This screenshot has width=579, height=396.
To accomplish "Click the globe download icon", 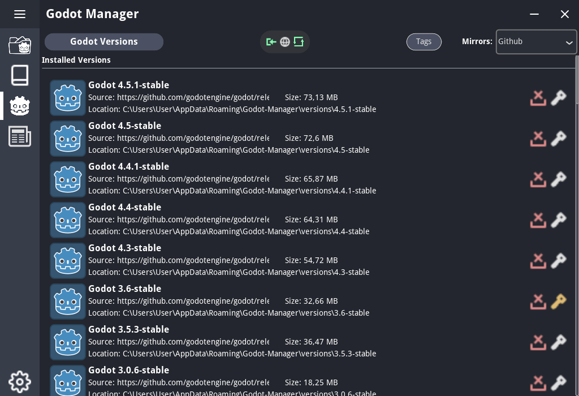I will 285,42.
